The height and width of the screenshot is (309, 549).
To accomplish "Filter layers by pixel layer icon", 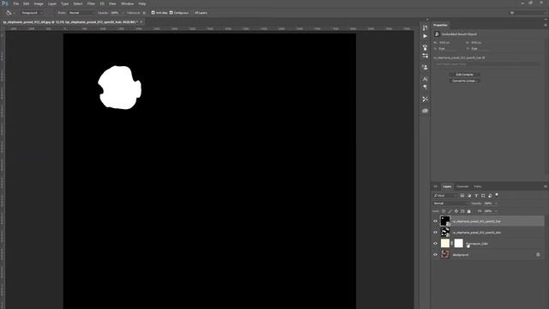I will [462, 196].
